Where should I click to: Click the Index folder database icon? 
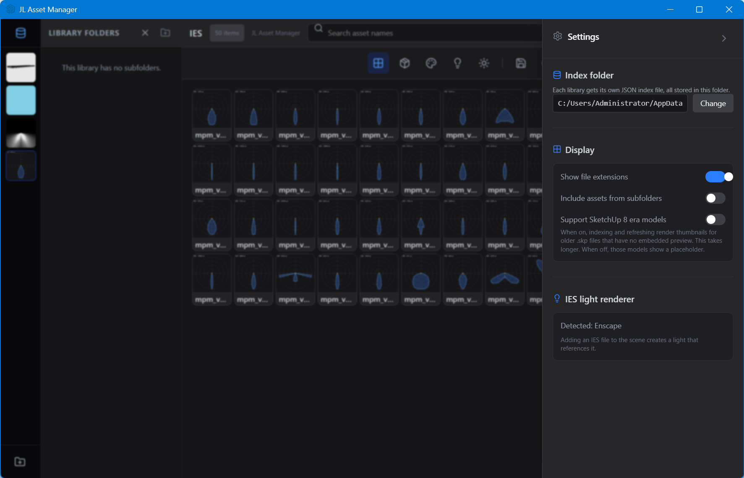click(x=557, y=75)
